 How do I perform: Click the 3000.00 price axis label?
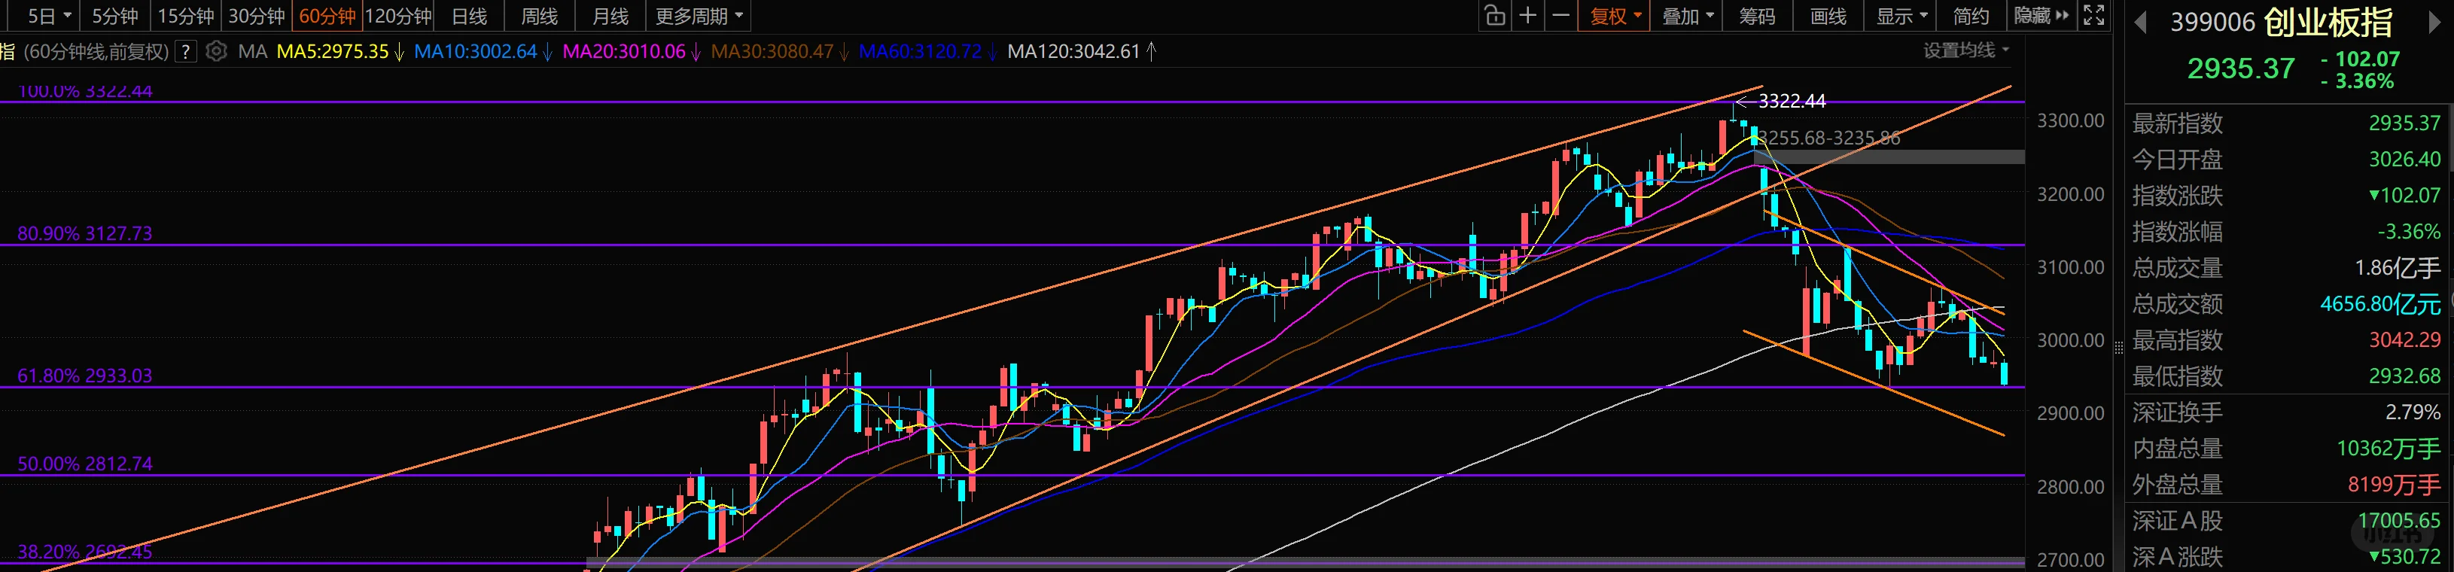point(2071,341)
